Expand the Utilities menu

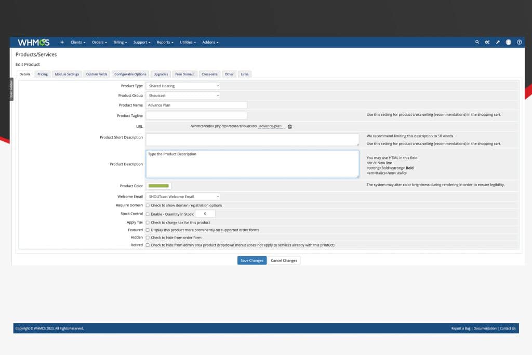coord(188,43)
